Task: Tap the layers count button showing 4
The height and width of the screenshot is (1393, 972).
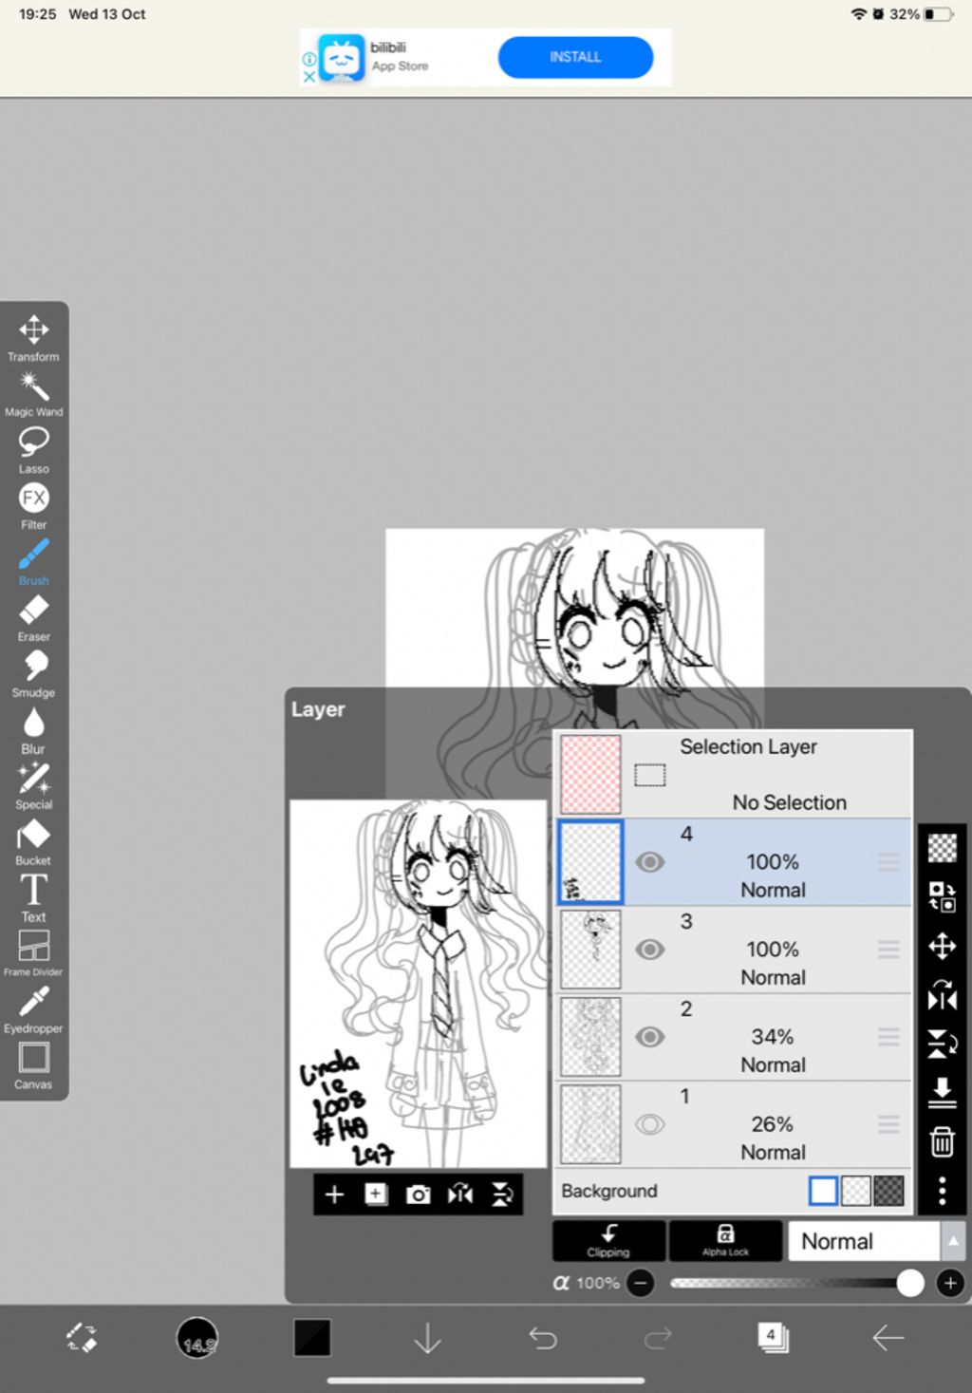Action: pos(773,1338)
